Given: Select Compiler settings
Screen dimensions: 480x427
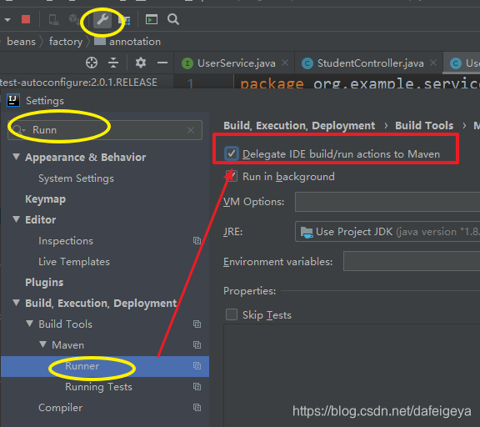Looking at the screenshot, I should 60,408.
